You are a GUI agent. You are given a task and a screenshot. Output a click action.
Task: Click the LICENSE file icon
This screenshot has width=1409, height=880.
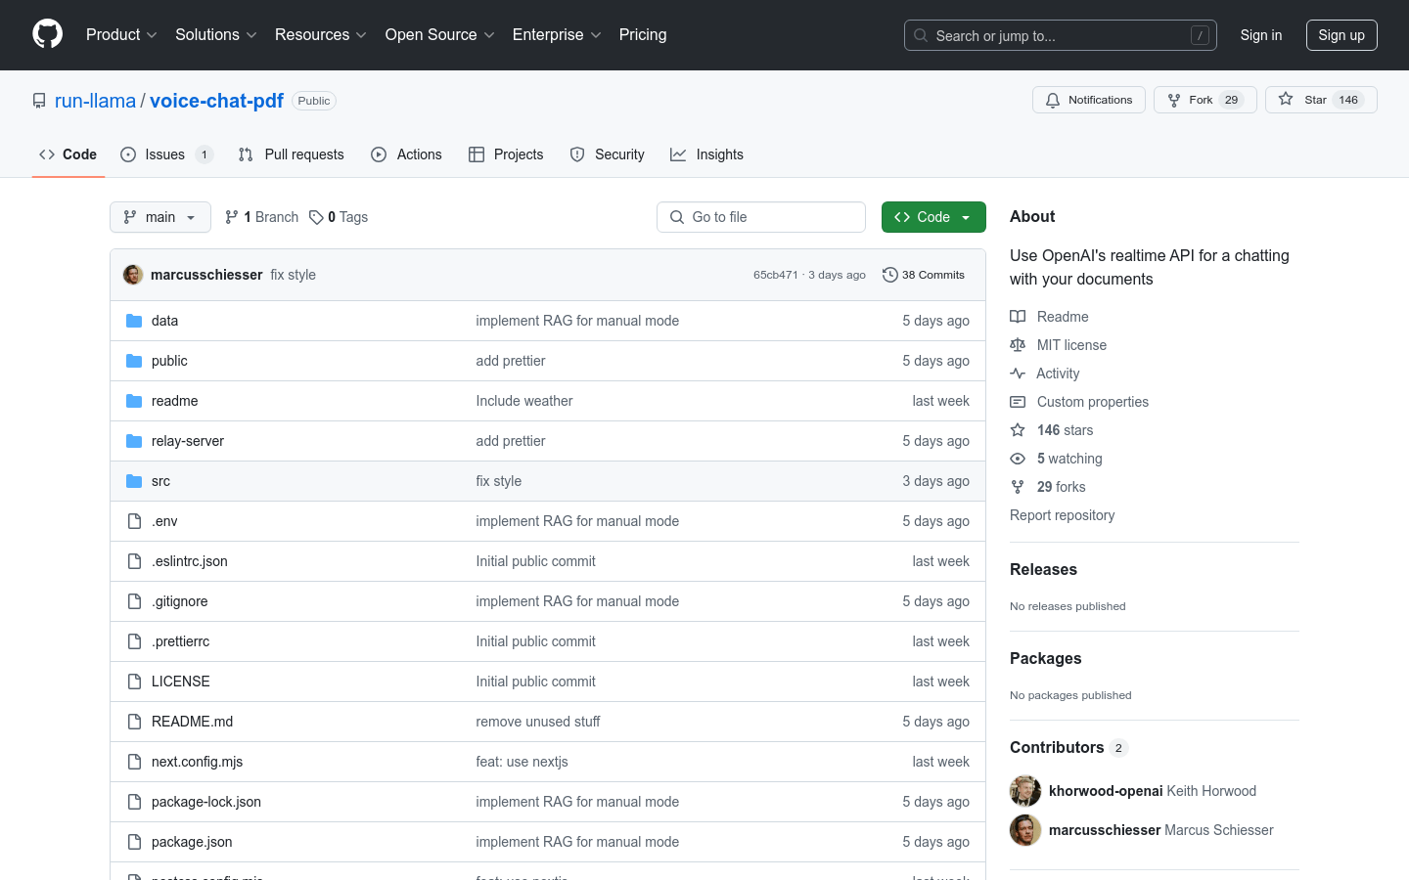[134, 682]
